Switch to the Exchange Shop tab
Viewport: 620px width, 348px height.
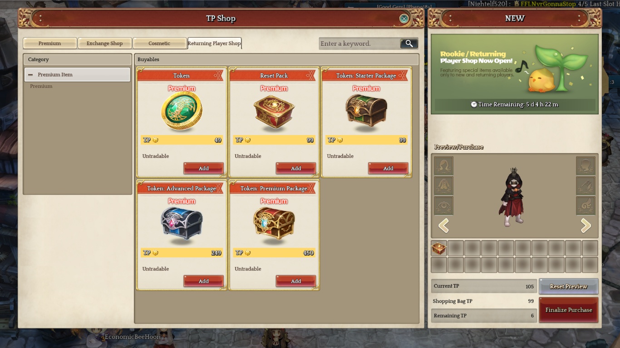pyautogui.click(x=104, y=43)
